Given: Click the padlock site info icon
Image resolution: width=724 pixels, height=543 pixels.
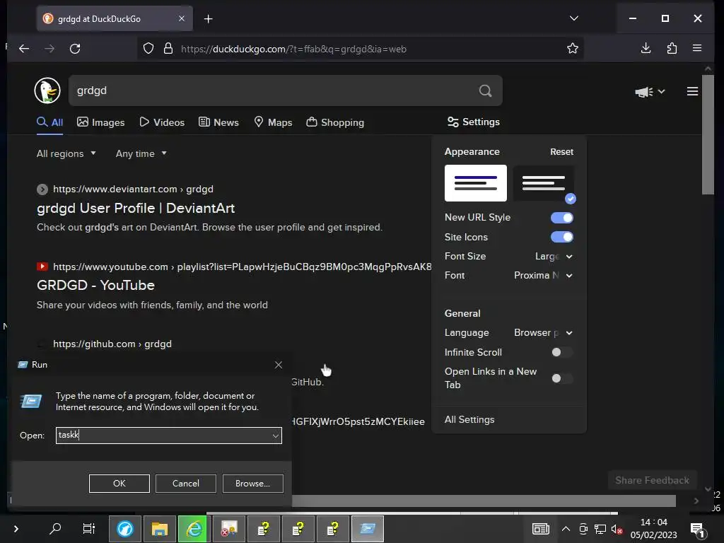Looking at the screenshot, I should click(168, 49).
